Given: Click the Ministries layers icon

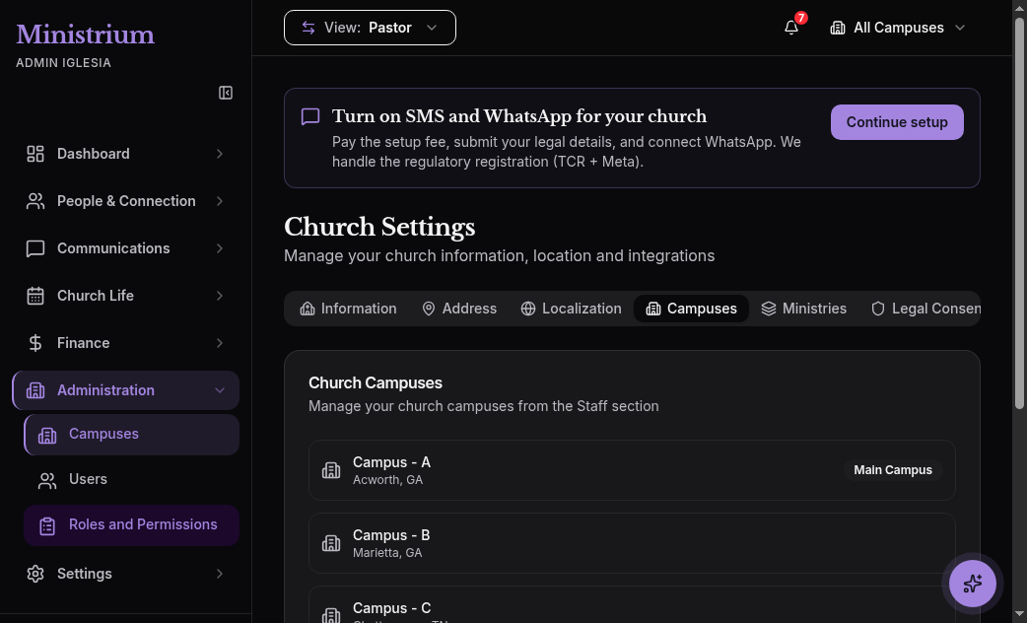Looking at the screenshot, I should click(769, 309).
